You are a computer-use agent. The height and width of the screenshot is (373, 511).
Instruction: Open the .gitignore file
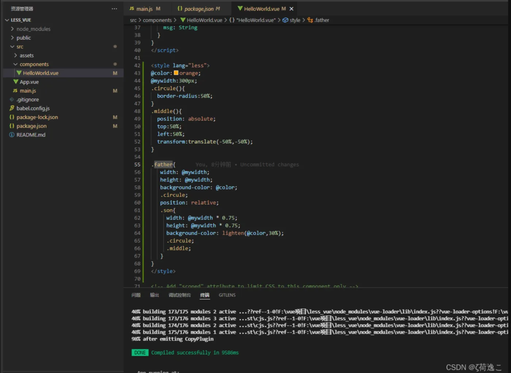click(28, 99)
